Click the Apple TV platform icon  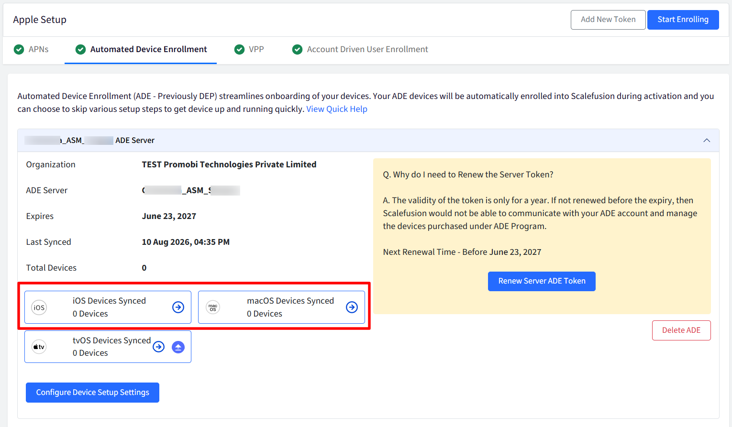[x=39, y=347]
